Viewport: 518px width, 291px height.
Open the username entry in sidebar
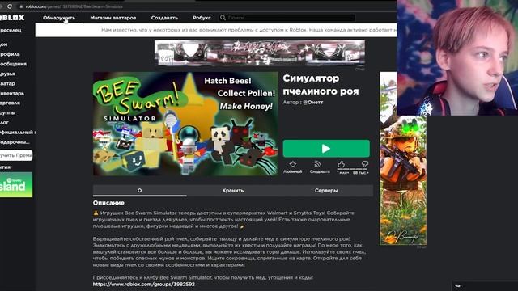pos(11,31)
